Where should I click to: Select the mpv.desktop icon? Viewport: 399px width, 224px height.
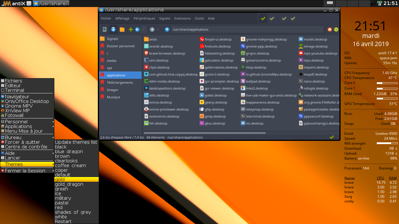point(301,60)
